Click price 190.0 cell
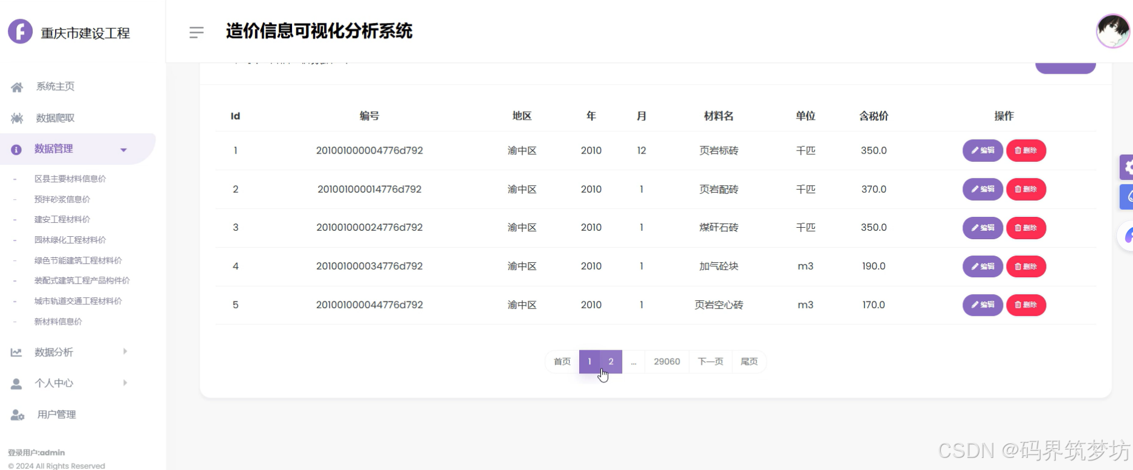 pyautogui.click(x=874, y=266)
